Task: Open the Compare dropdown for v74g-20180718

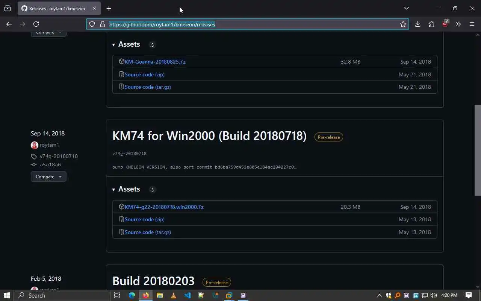Action: point(48,177)
